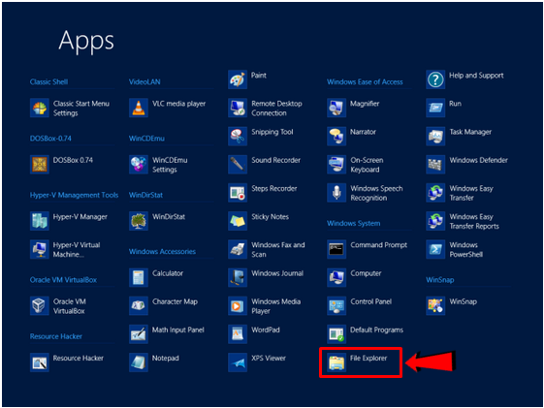Click the 'Windows Defender' label text

[x=479, y=160]
